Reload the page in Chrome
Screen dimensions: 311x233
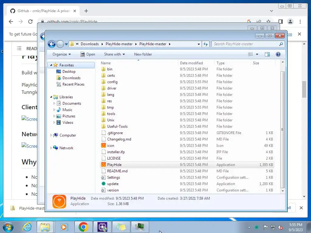[x=30, y=22]
